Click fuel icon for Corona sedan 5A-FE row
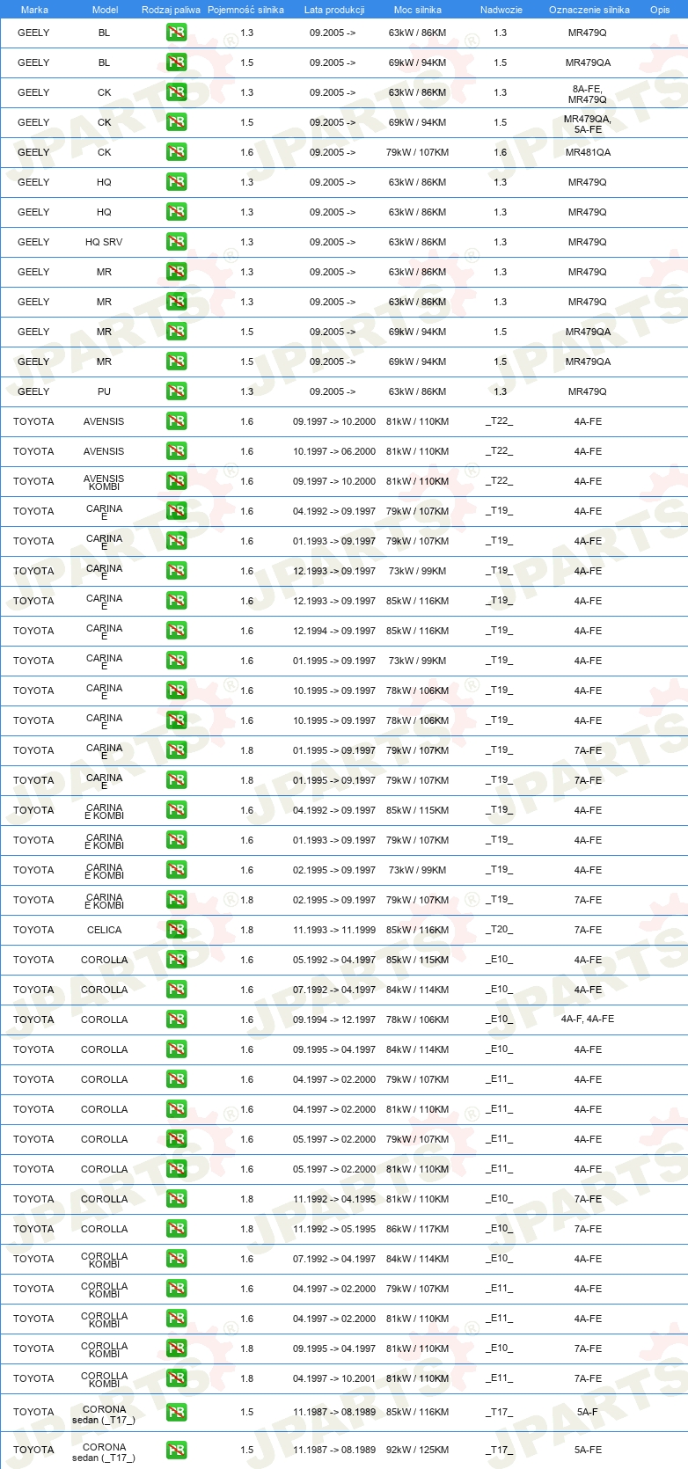 pos(176,1451)
